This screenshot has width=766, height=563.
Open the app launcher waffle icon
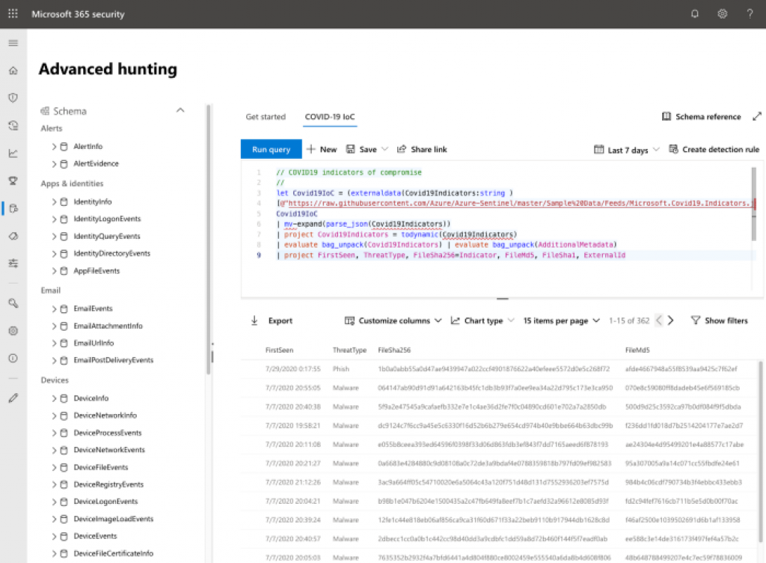[13, 13]
